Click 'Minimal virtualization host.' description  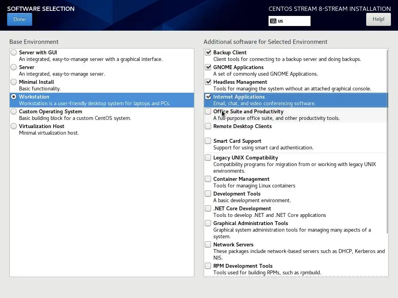pos(49,133)
